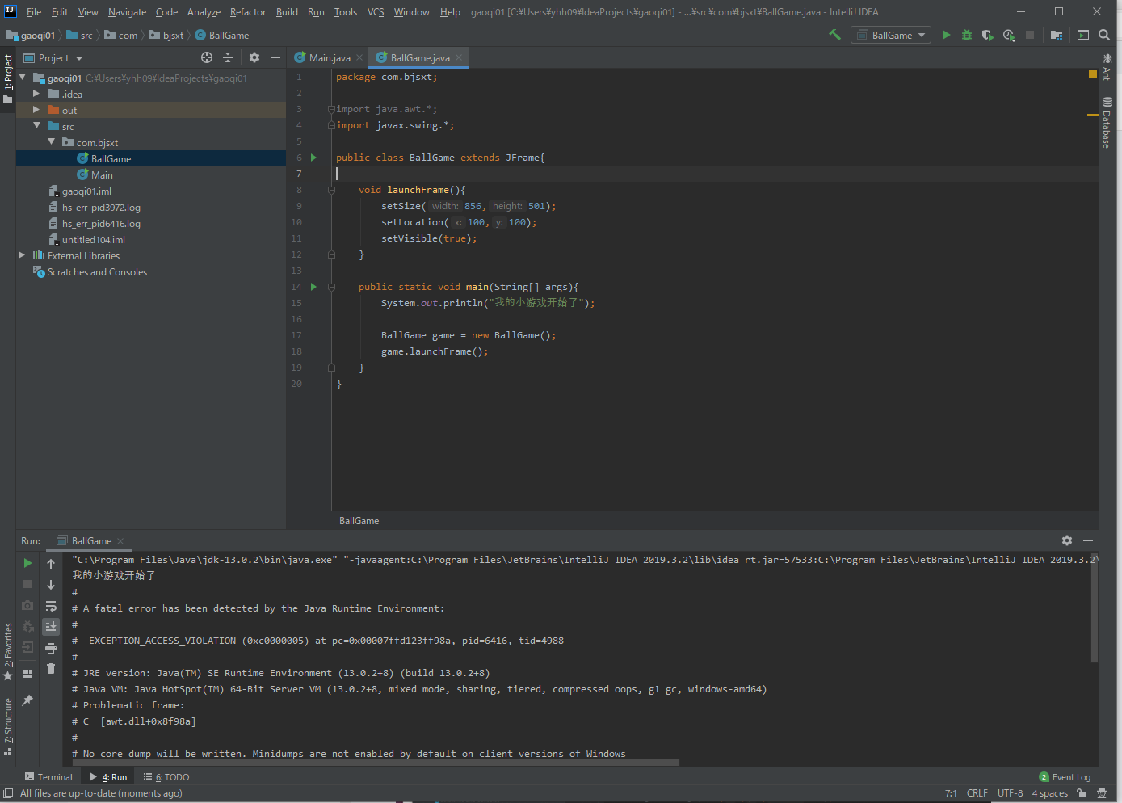1122x803 pixels.
Task: Open the VCS menu
Action: point(376,12)
